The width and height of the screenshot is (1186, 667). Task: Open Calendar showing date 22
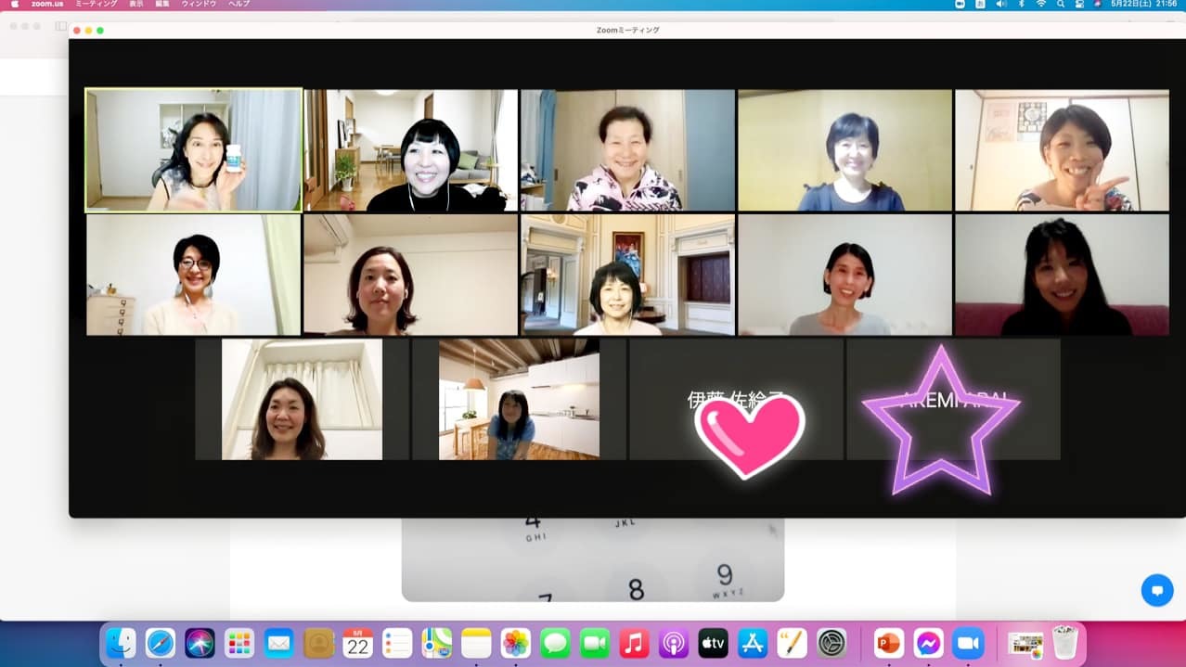click(357, 643)
